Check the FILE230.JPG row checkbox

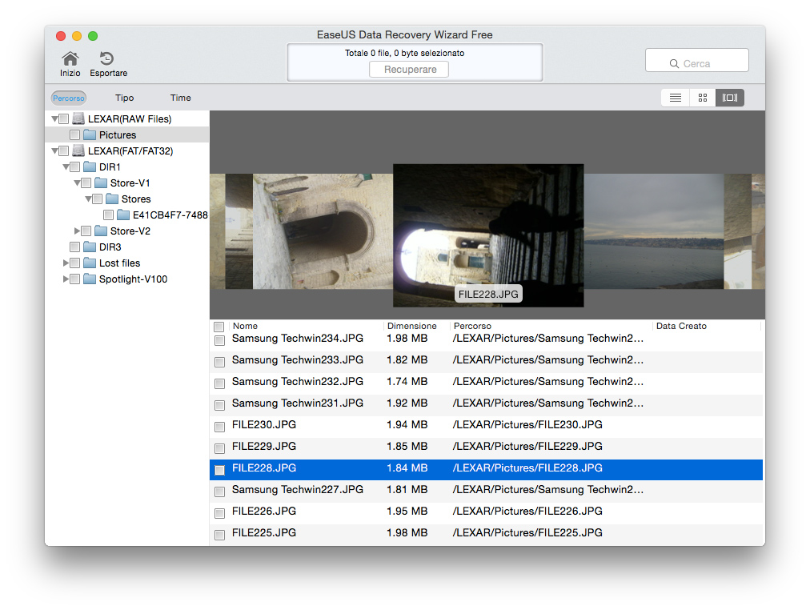coord(219,427)
